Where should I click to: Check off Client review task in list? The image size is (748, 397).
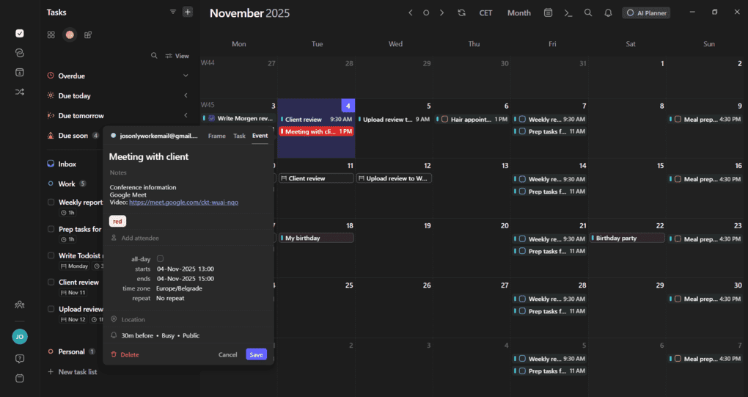pos(51,282)
